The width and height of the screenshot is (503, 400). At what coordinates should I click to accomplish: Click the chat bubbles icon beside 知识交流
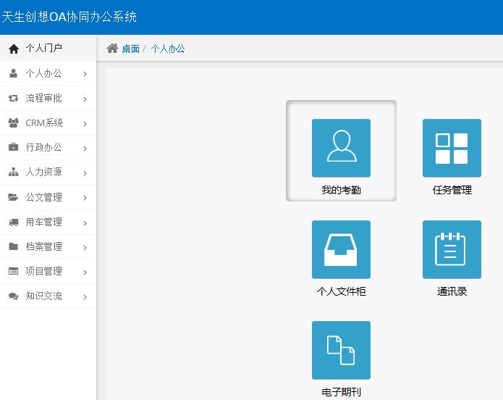click(14, 296)
